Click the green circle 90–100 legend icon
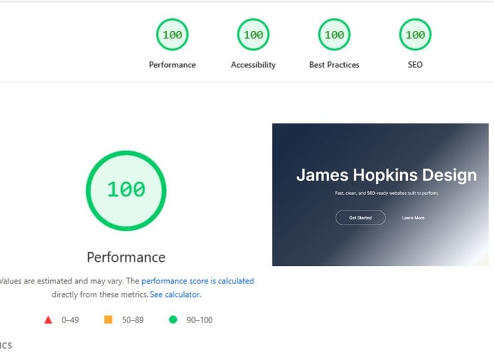Viewport: 494px width, 356px height. pyautogui.click(x=173, y=320)
